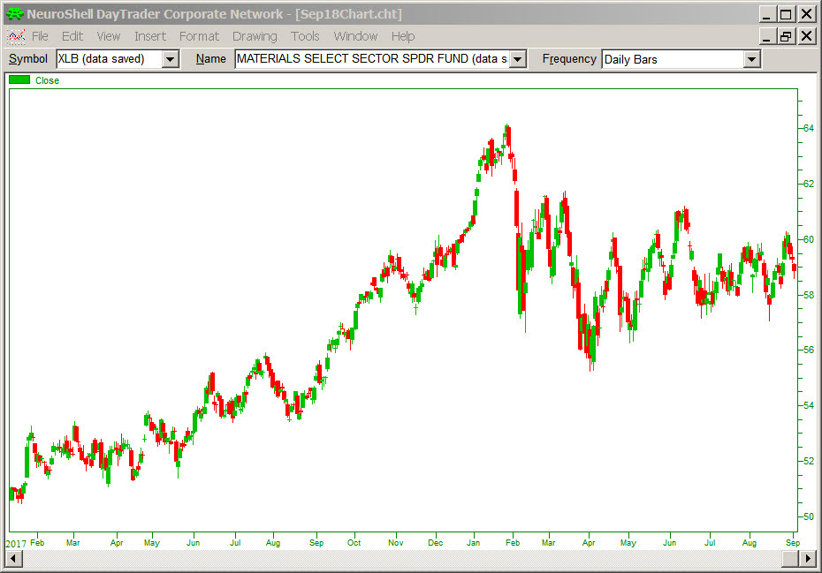Open the File menu
The height and width of the screenshot is (573, 822).
click(x=40, y=36)
